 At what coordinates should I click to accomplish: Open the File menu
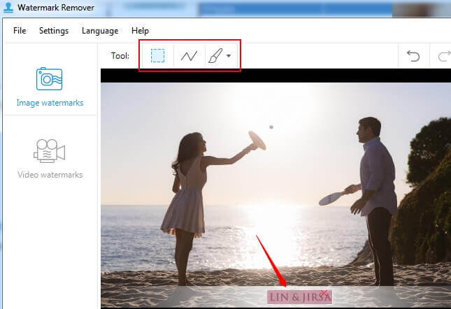20,31
